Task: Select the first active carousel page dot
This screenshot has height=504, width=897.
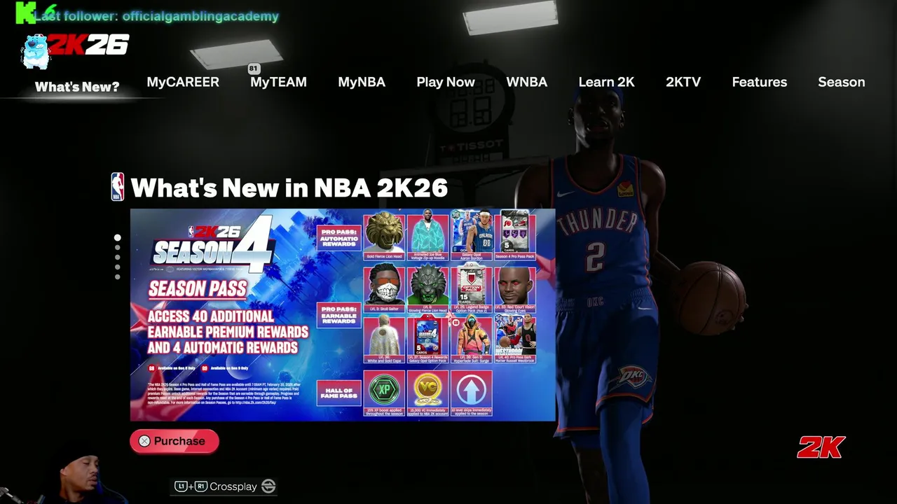Action: click(117, 238)
